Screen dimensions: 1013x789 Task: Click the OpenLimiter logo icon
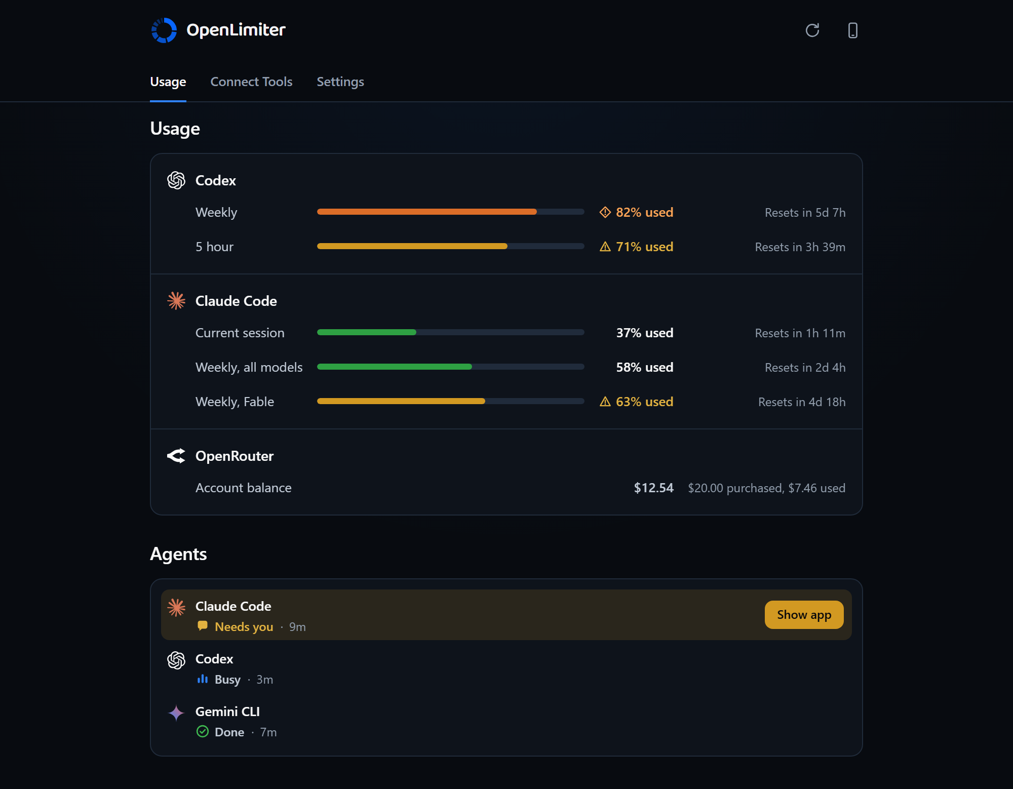coord(164,30)
